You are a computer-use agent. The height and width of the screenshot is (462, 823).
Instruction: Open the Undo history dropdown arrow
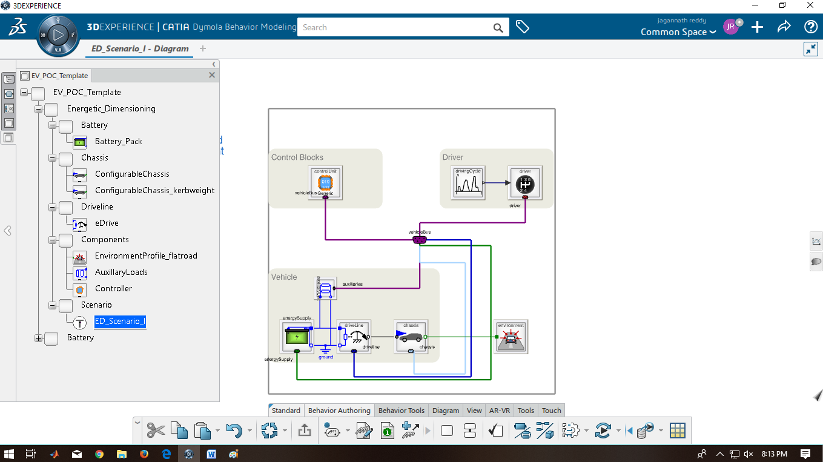click(x=250, y=431)
